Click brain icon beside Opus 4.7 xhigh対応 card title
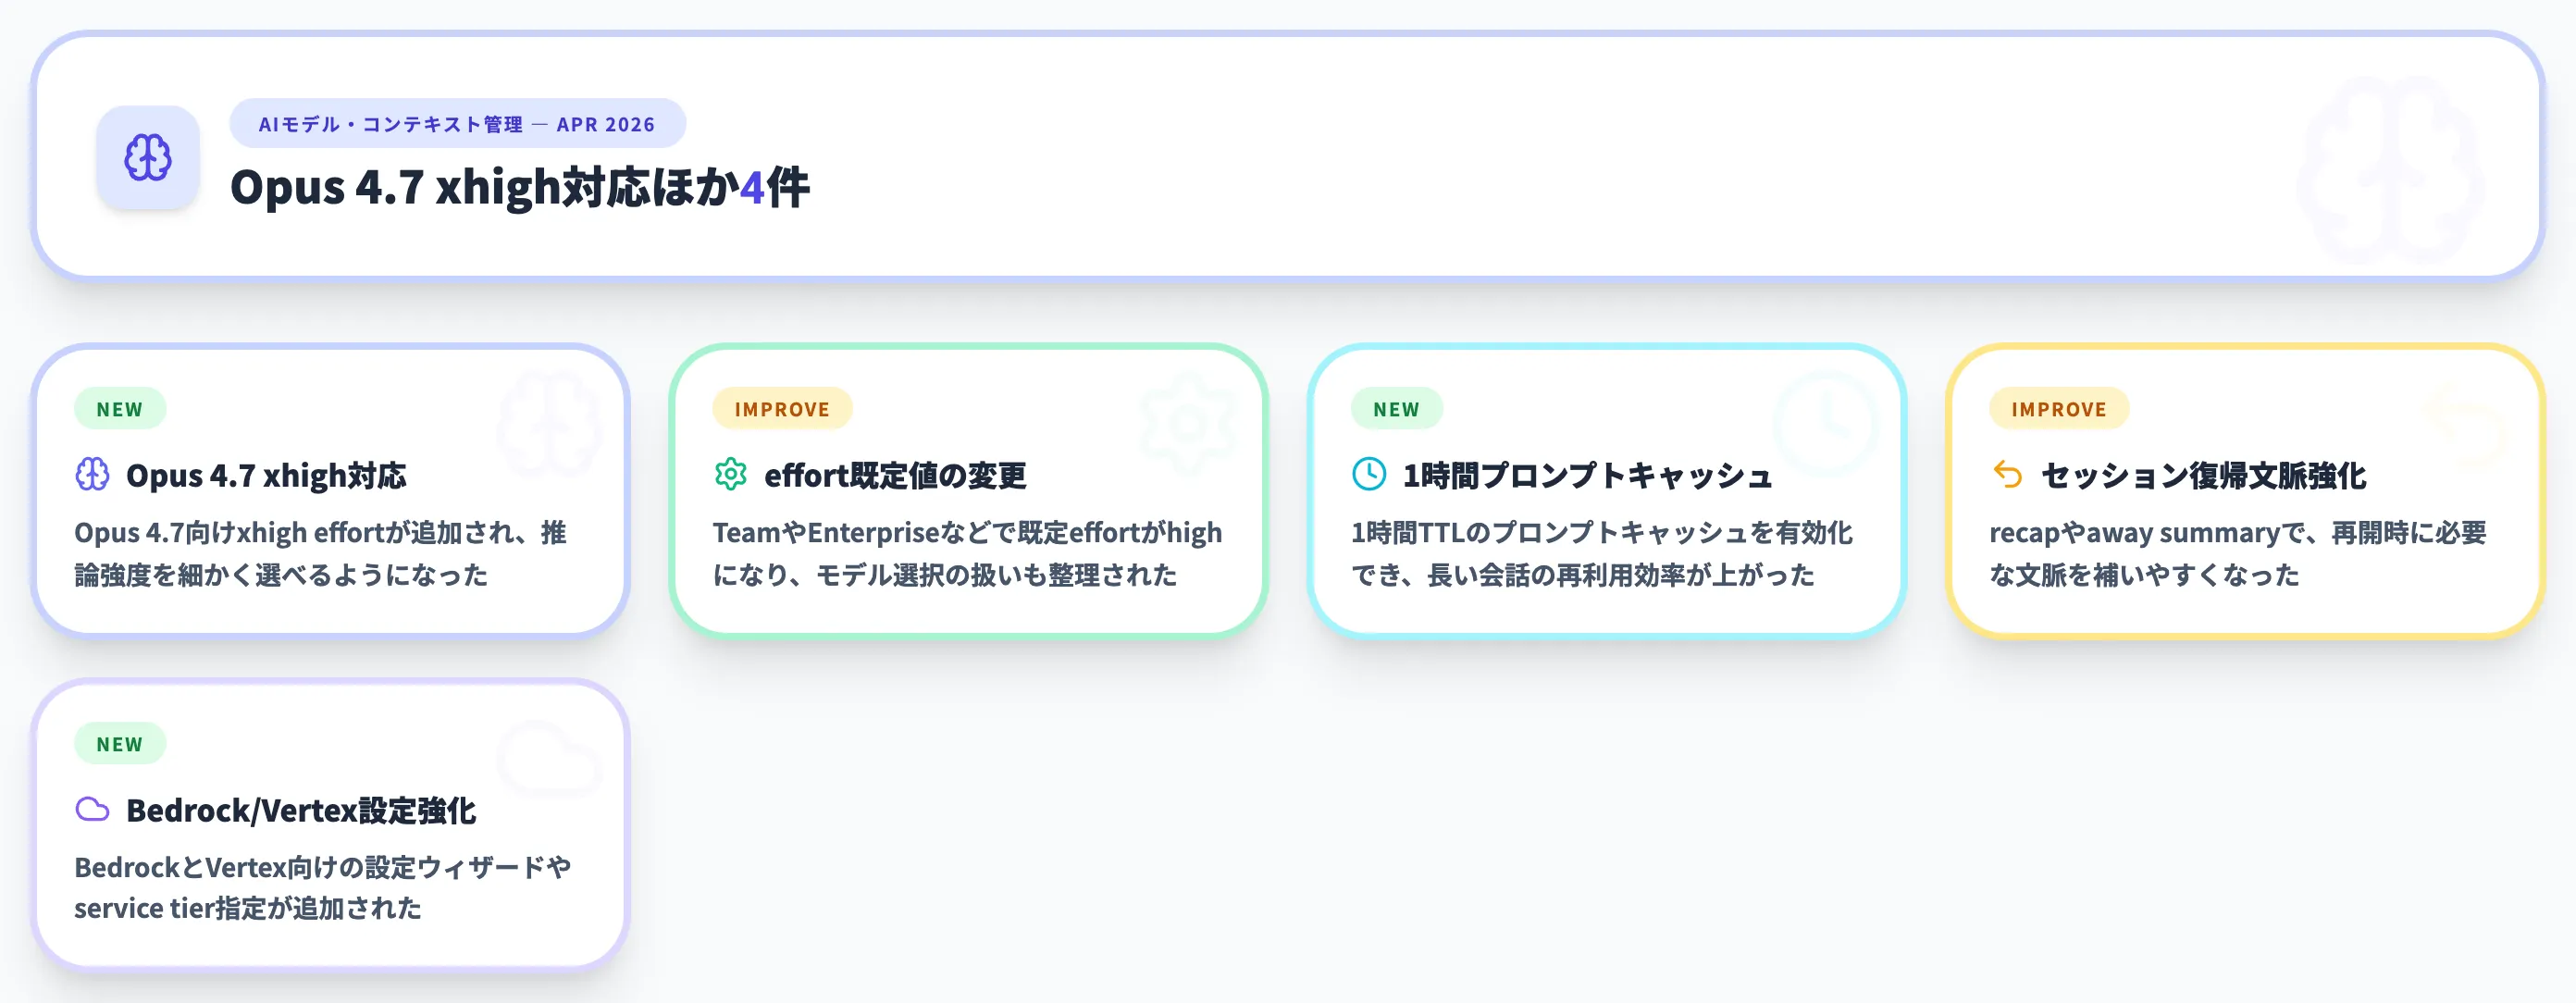 [x=93, y=474]
